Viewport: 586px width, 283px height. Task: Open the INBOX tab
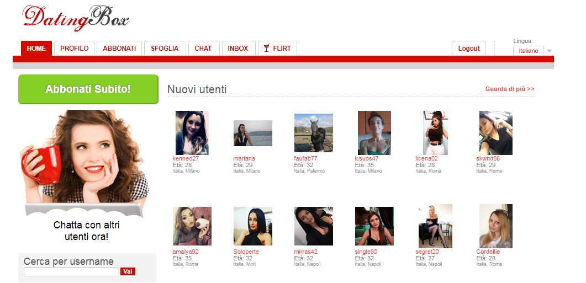click(238, 49)
